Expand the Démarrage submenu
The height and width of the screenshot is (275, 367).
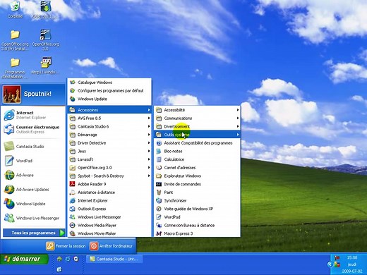[x=109, y=135]
